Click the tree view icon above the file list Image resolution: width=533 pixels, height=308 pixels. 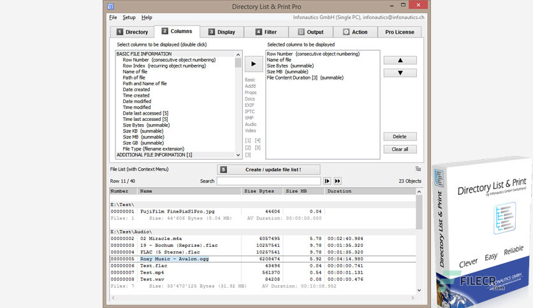[x=418, y=169]
